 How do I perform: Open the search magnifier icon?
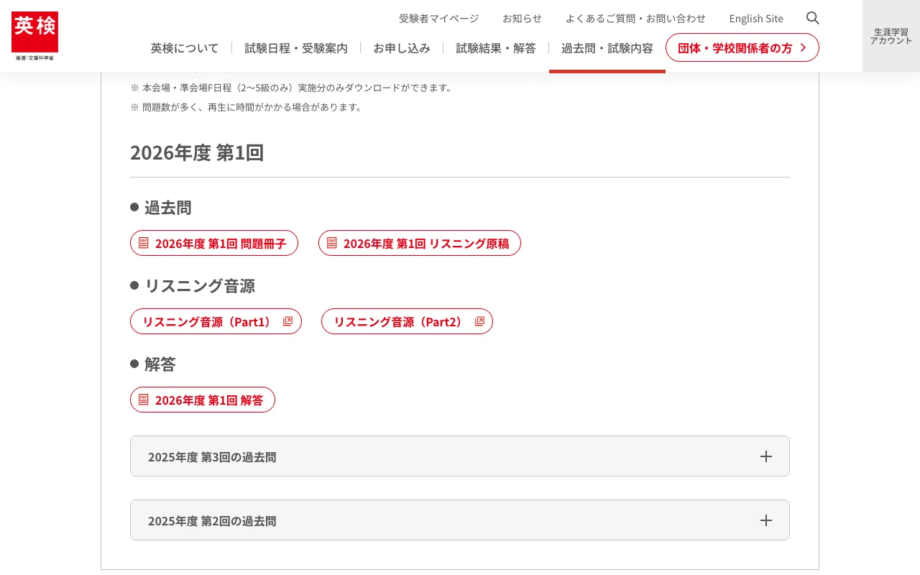(x=813, y=18)
